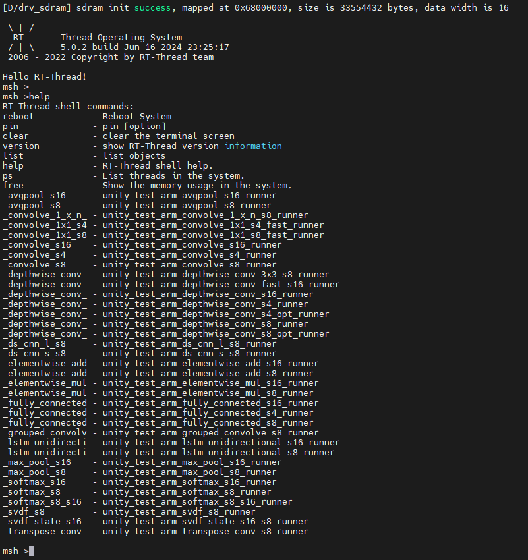Click 'unity_test_arm_ds_cnn_l_s8_runner' description
Image resolution: width=528 pixels, height=560 pixels.
(x=189, y=344)
